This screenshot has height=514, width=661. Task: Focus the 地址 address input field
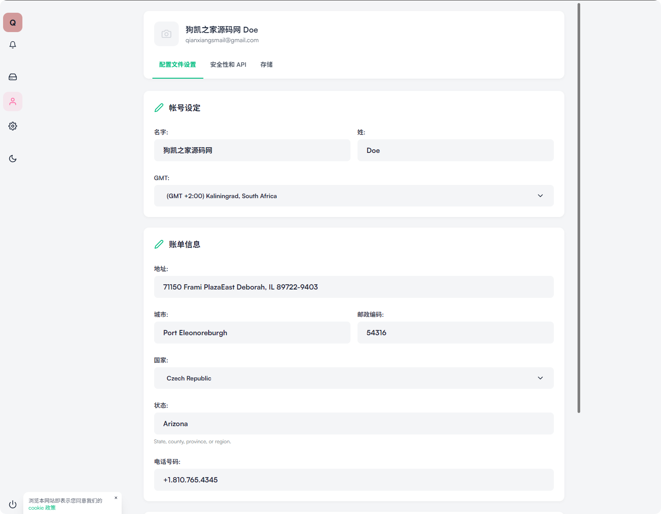tap(354, 287)
